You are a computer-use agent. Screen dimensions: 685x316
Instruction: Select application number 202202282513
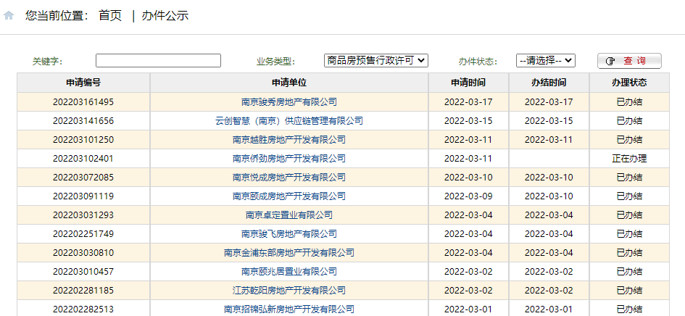(x=83, y=309)
